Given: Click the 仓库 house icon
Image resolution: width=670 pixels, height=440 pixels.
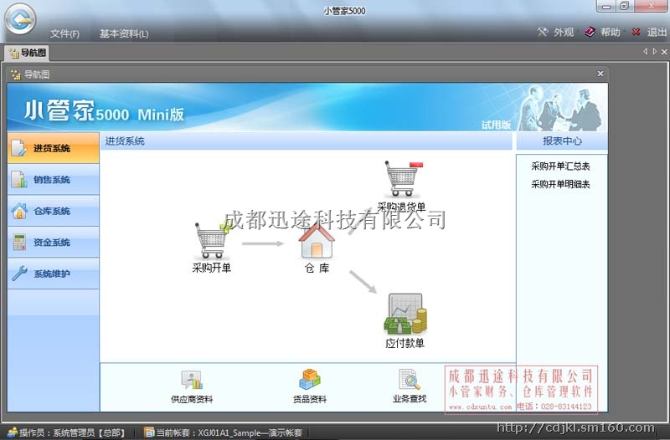Looking at the screenshot, I should coord(317,241).
